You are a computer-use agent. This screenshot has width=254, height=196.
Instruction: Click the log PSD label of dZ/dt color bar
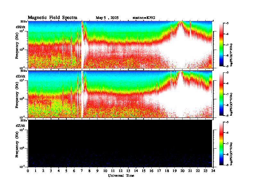pos(231,154)
